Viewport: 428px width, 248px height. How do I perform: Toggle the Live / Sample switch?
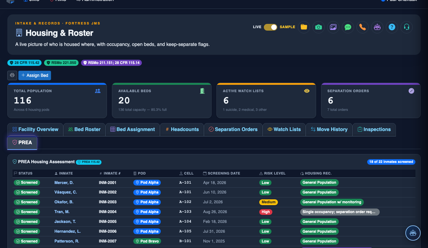[271, 27]
